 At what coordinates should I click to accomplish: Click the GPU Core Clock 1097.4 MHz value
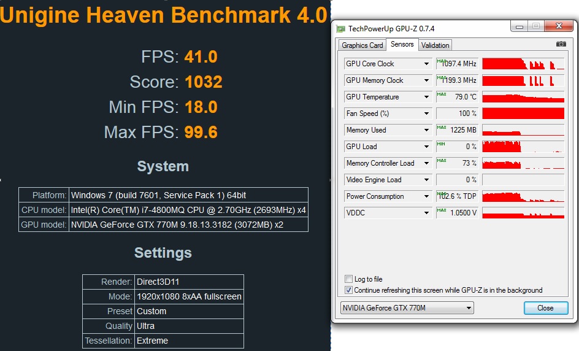pyautogui.click(x=457, y=64)
